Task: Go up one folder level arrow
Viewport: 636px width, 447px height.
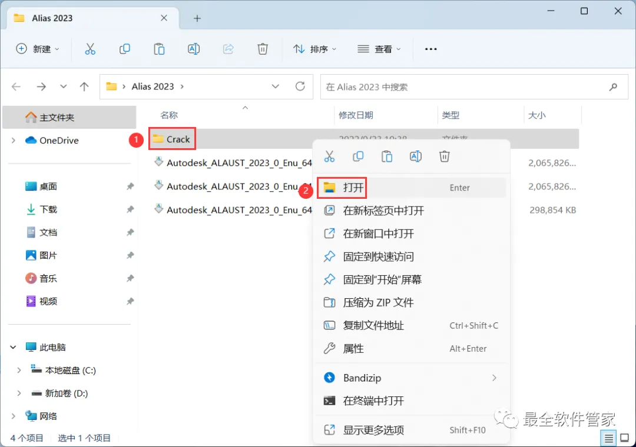Action: point(84,86)
